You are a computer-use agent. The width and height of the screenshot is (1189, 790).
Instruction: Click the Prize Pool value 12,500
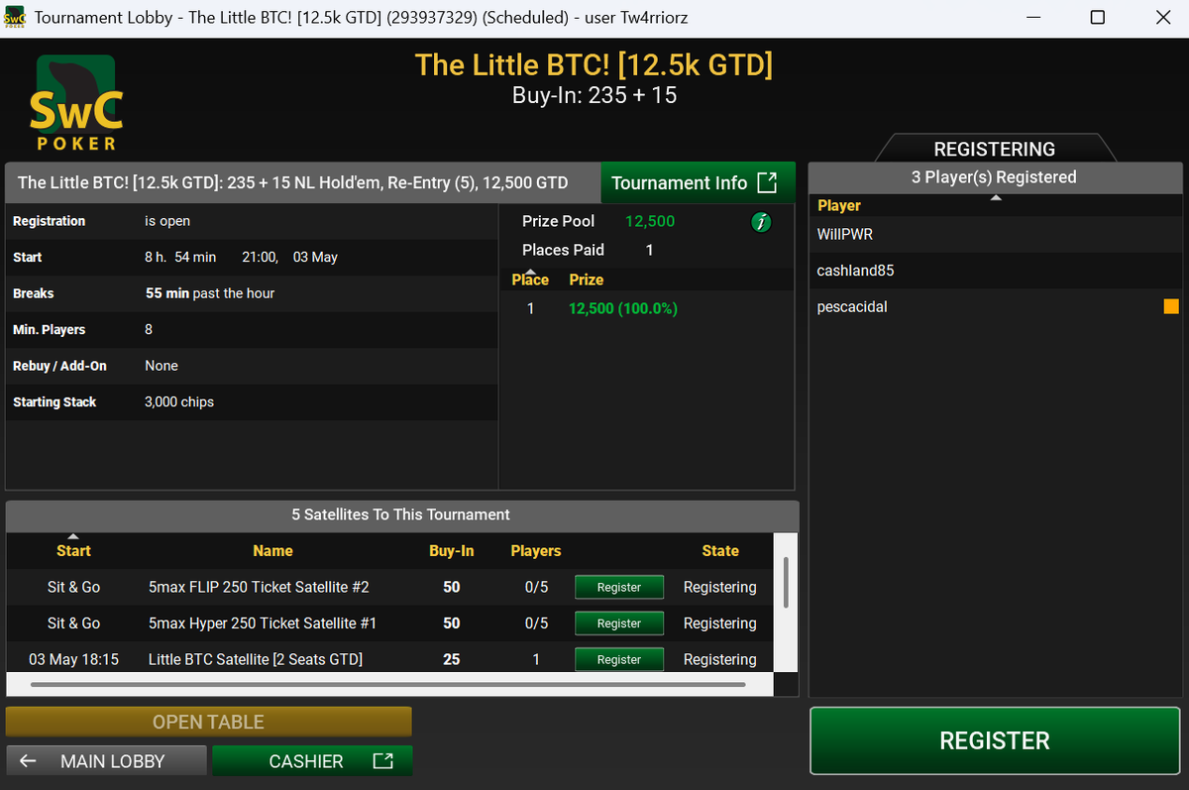tap(650, 222)
